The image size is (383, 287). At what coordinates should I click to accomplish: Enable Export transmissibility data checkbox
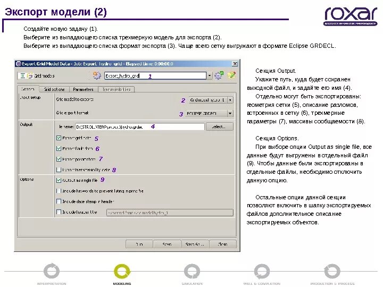point(59,170)
